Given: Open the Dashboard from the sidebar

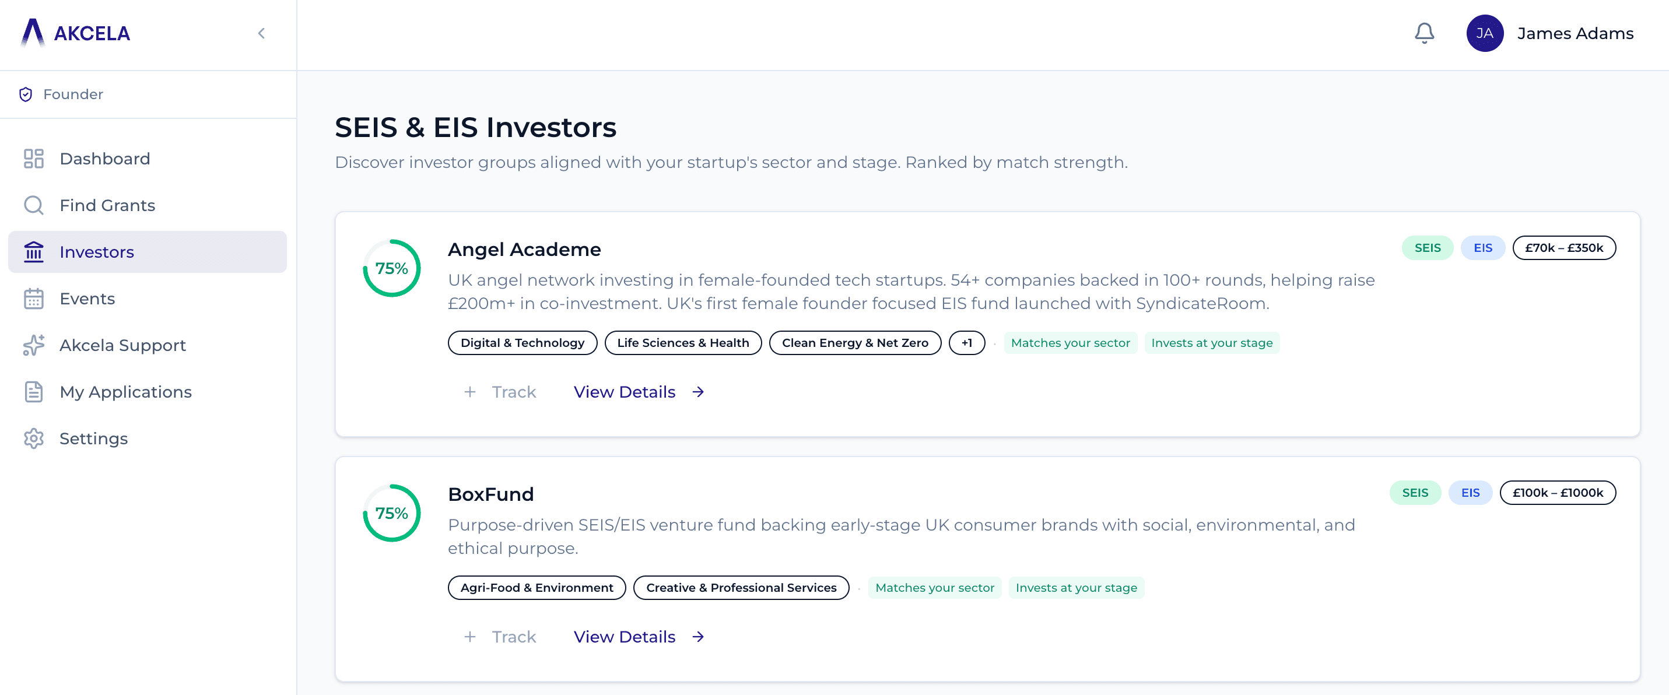Looking at the screenshot, I should click(x=104, y=158).
